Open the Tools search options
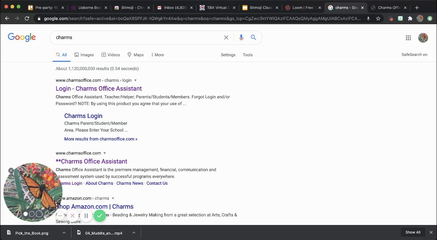The height and width of the screenshot is (240, 437). [248, 55]
